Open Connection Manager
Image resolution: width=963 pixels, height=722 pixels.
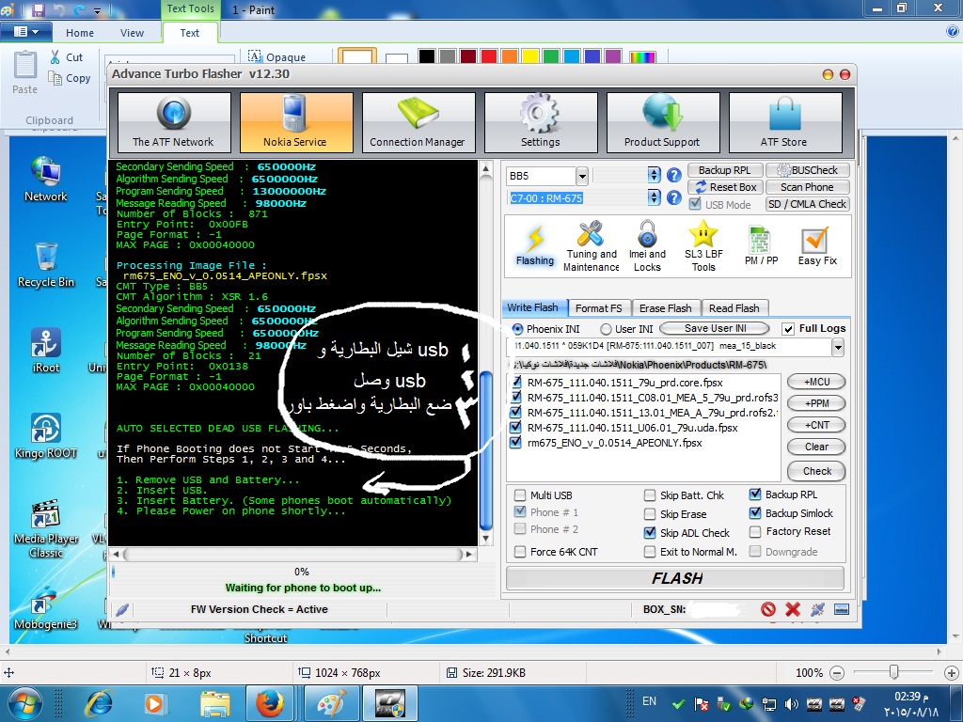(418, 122)
